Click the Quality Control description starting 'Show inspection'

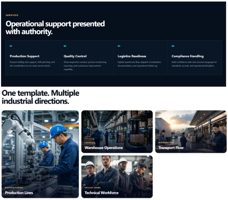pos(85,66)
